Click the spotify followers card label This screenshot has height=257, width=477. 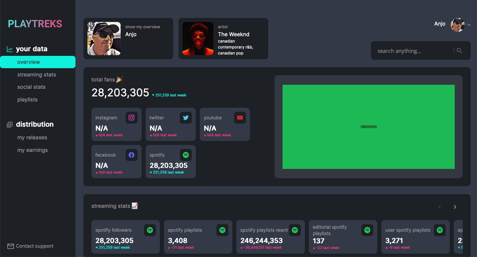pos(113,230)
